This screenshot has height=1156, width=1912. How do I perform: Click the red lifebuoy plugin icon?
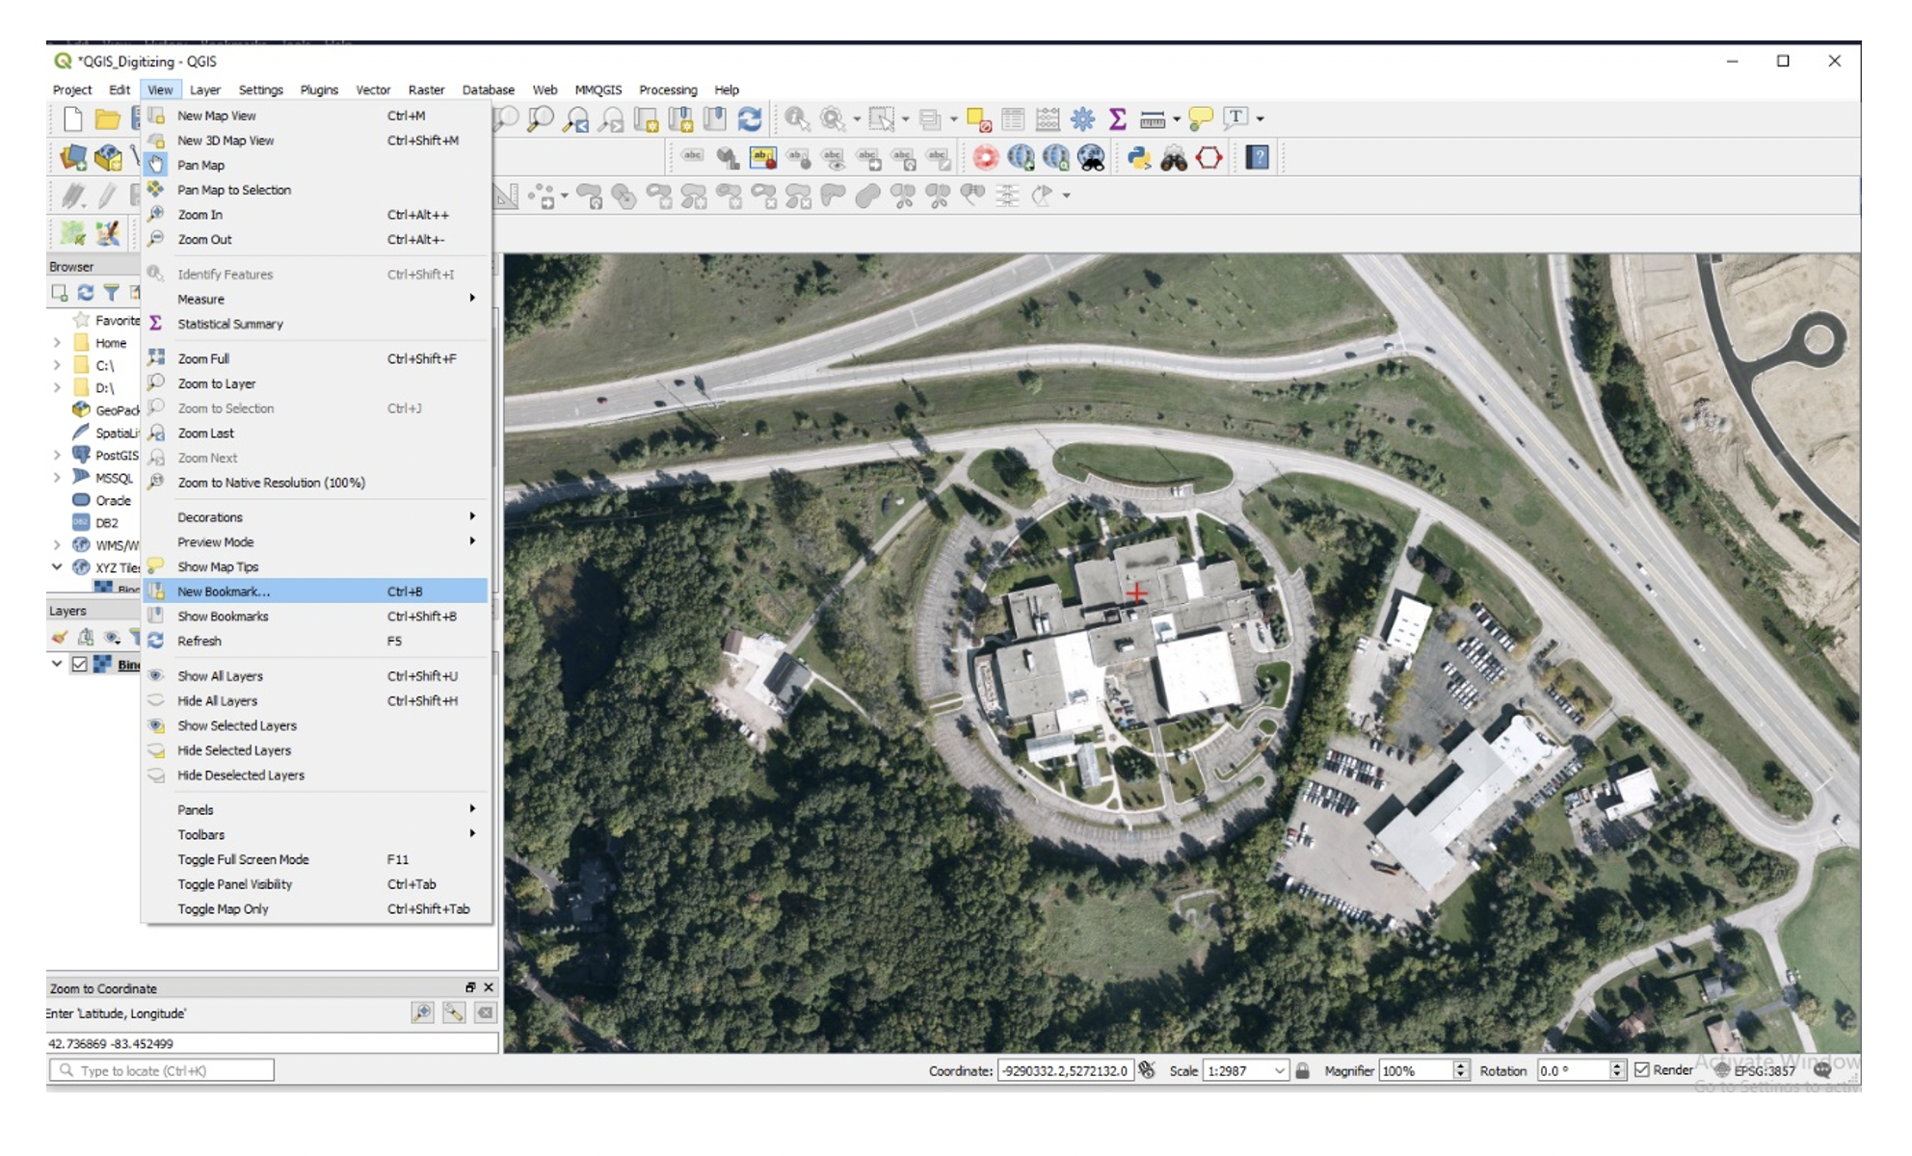click(x=985, y=157)
